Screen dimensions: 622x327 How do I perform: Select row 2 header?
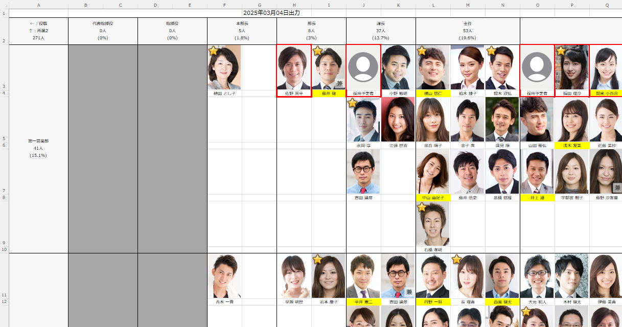tap(5, 31)
